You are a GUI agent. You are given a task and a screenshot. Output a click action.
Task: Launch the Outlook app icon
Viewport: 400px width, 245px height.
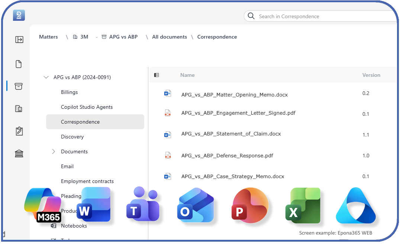click(x=196, y=205)
